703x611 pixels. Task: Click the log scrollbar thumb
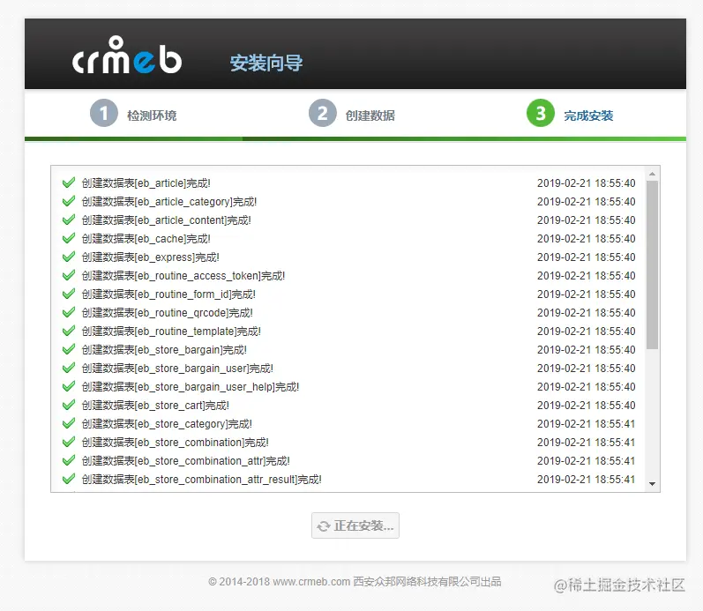(x=653, y=265)
